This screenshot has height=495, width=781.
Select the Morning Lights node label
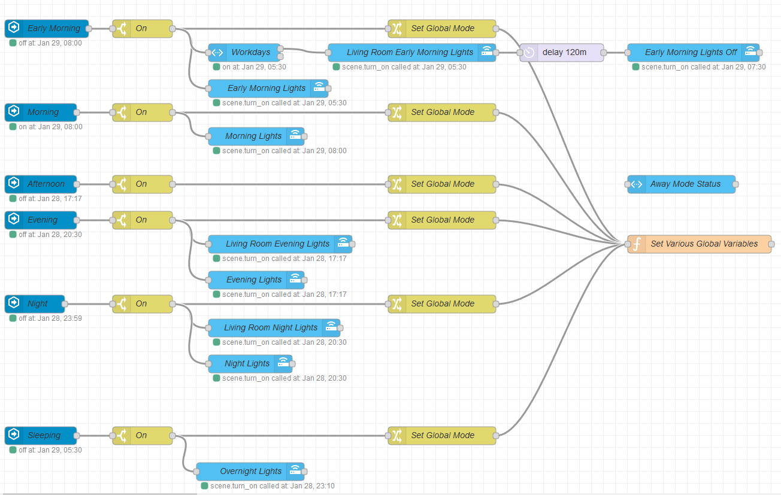pyautogui.click(x=253, y=136)
